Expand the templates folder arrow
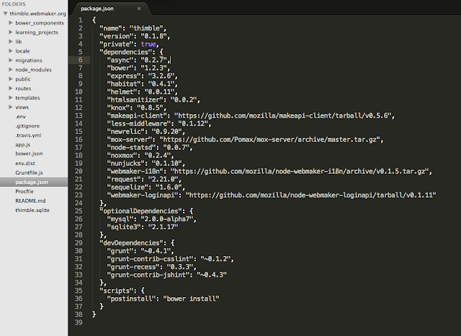461x336 pixels. pos(11,97)
